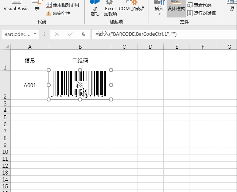Click the formula bar with BARCODE formula
The width and height of the screenshot is (237, 192).
click(x=164, y=34)
